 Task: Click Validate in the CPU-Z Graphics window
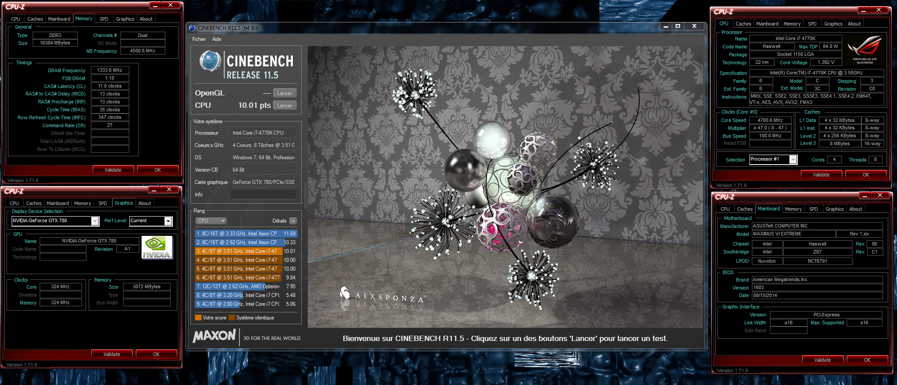coord(112,354)
